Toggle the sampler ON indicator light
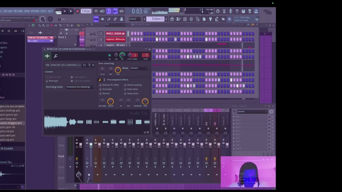The image size is (342, 192). 110,55
